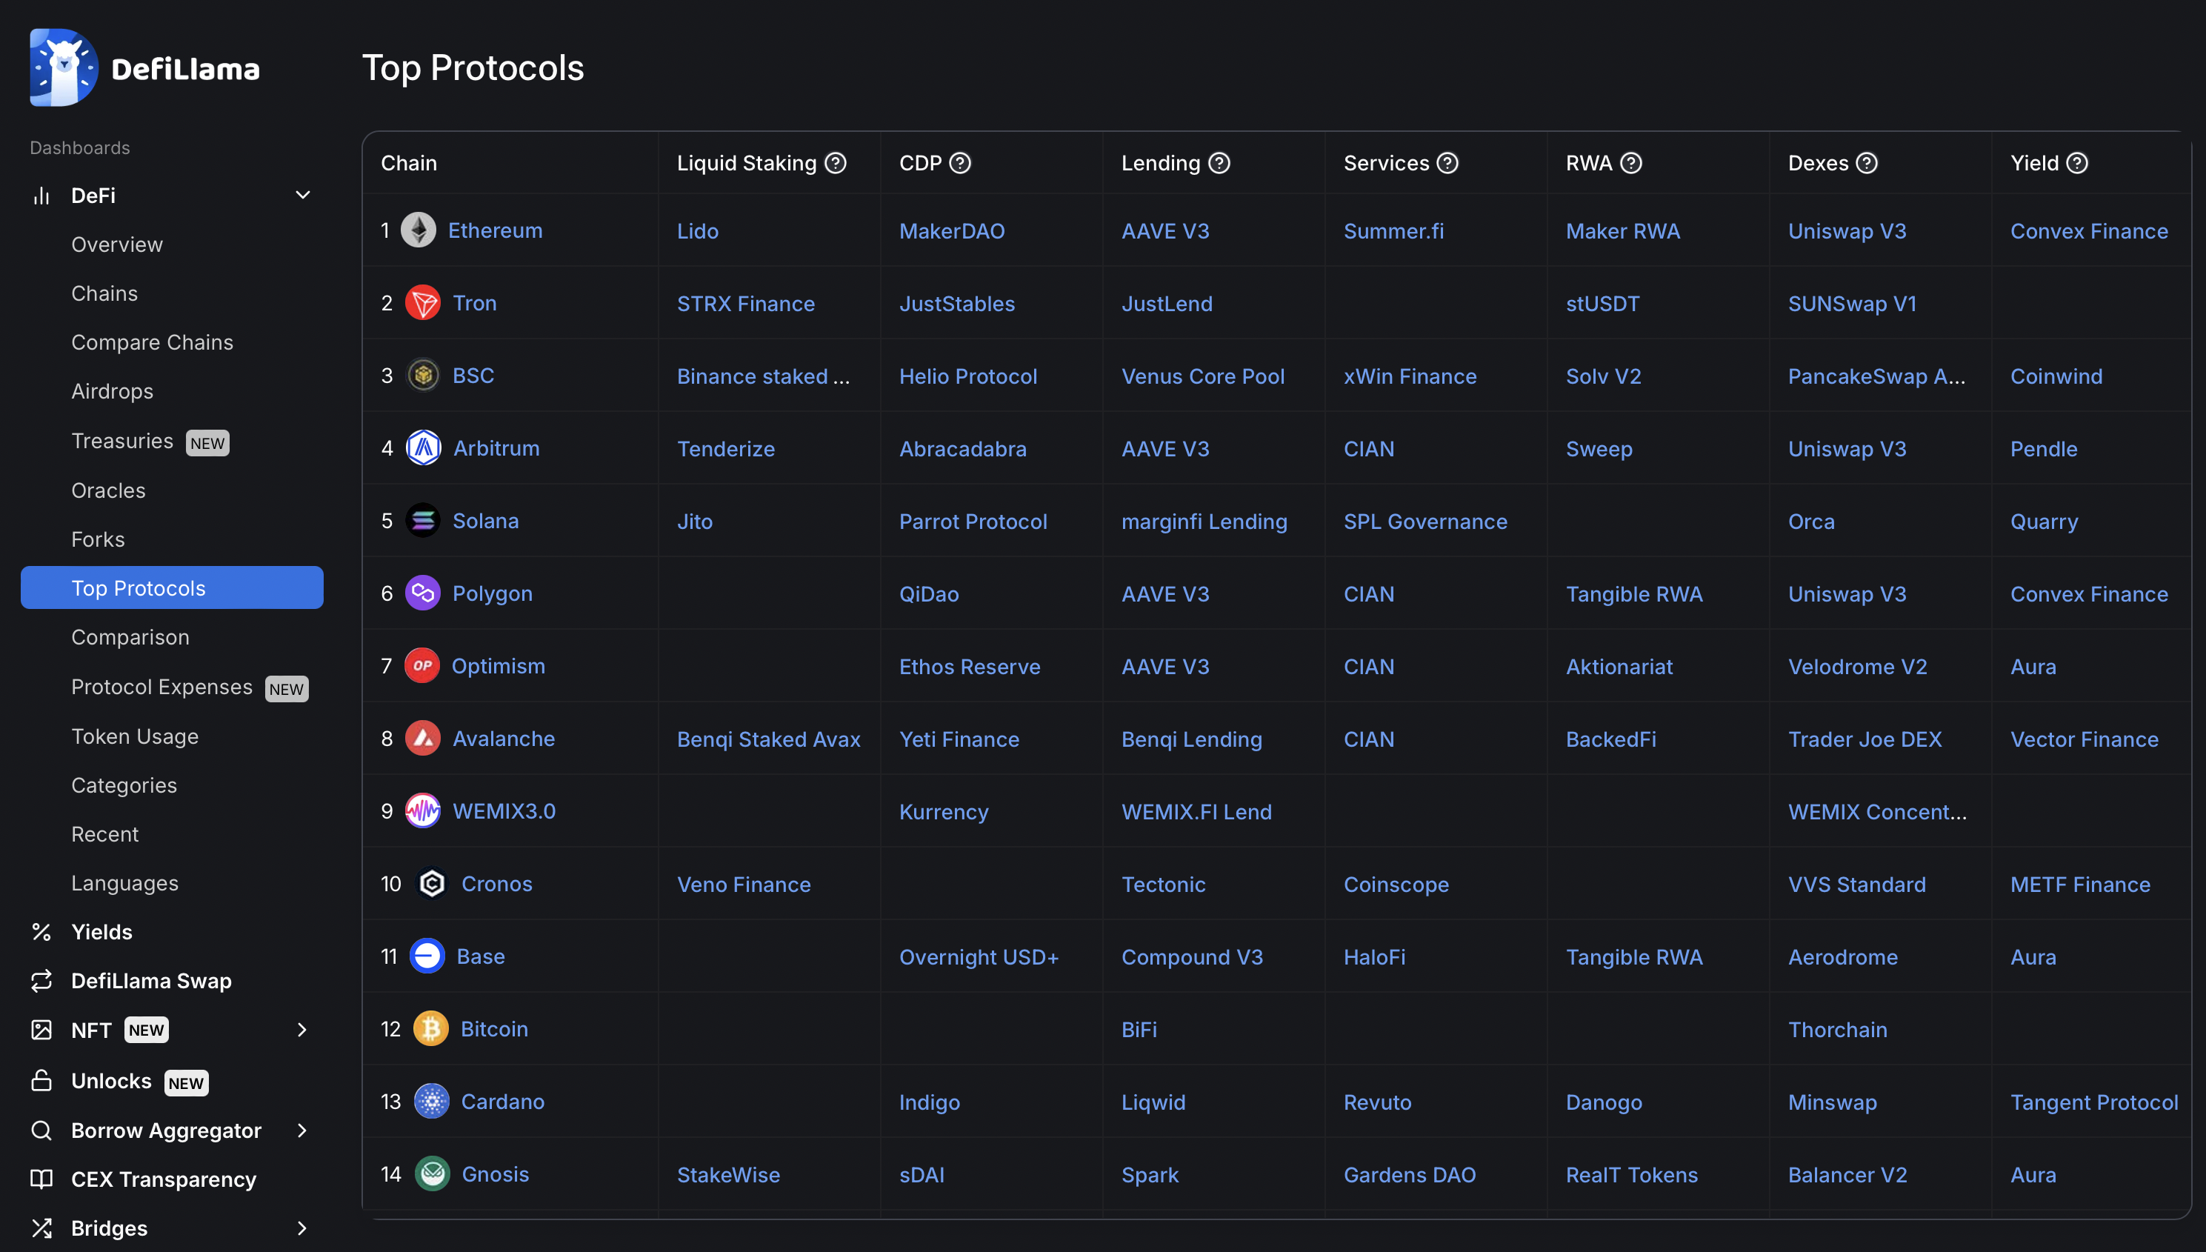The image size is (2206, 1252).
Task: Click the Services help question icon
Action: coord(1447,162)
